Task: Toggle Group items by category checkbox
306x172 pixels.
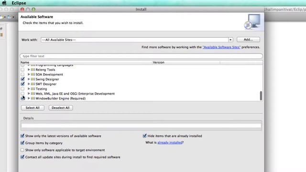Action: tap(22, 143)
